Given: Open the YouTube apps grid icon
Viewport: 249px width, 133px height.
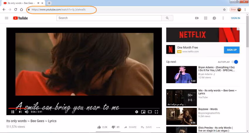Looking at the screenshot, I should click(x=206, y=18).
